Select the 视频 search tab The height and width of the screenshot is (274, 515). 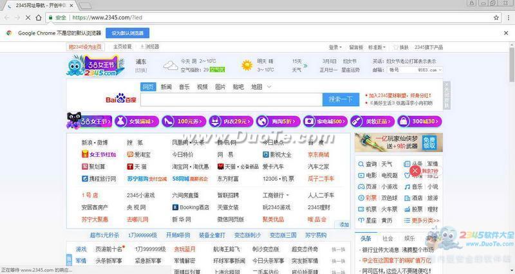(202, 87)
